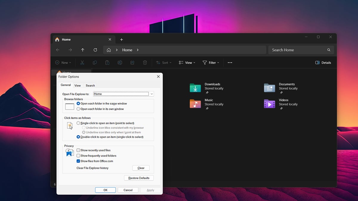Click the Delete trash icon

(x=145, y=63)
